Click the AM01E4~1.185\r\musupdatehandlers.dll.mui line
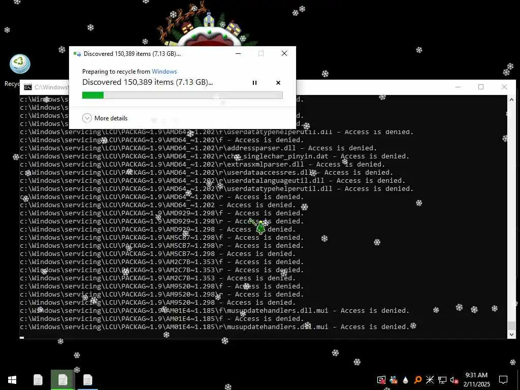 coord(215,327)
